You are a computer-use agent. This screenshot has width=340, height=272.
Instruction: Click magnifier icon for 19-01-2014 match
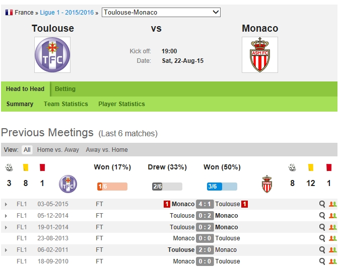pyautogui.click(x=322, y=227)
